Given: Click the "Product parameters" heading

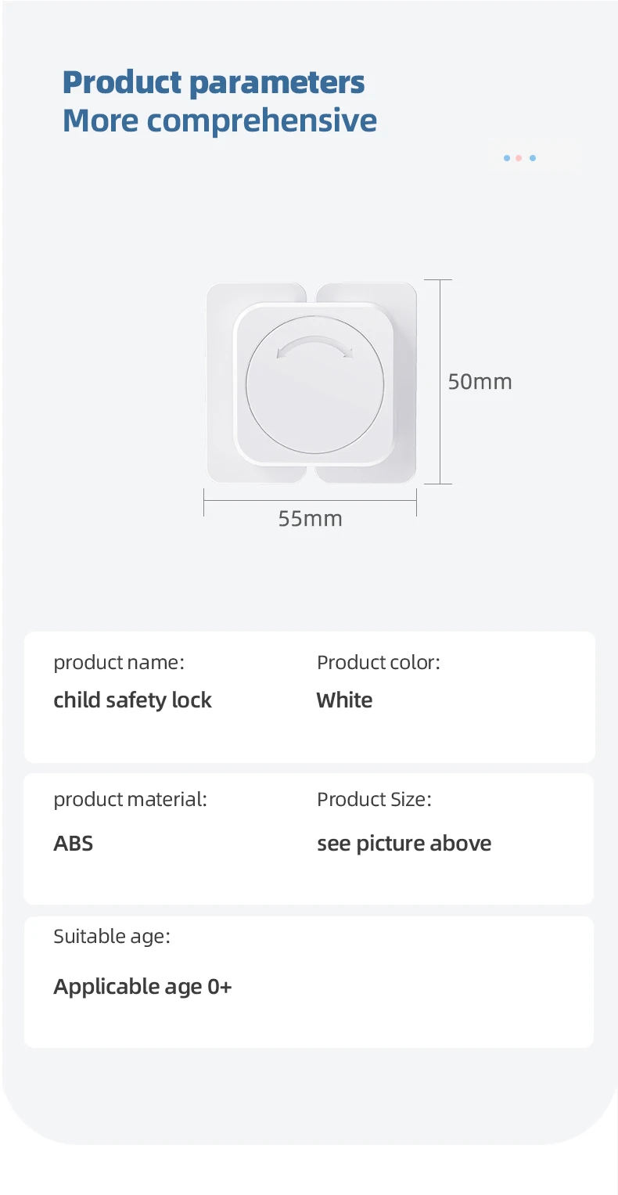Looking at the screenshot, I should pos(214,82).
